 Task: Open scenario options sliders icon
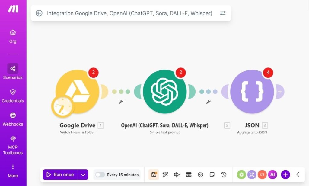coord(223,13)
